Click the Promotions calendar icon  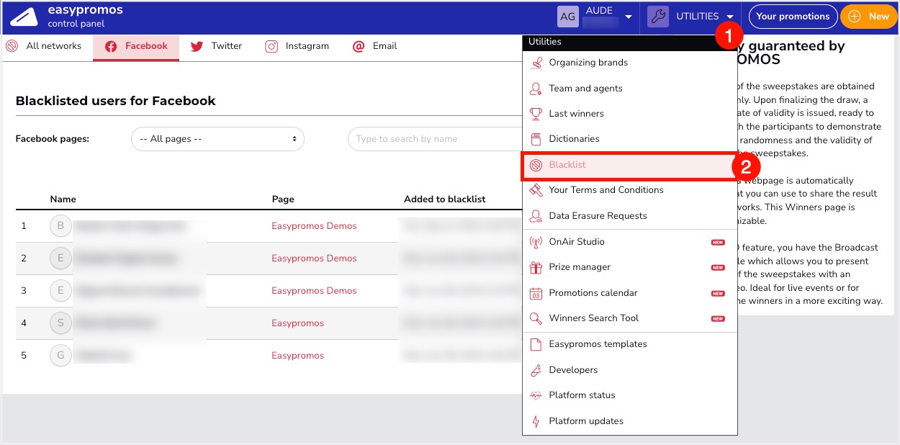[536, 293]
